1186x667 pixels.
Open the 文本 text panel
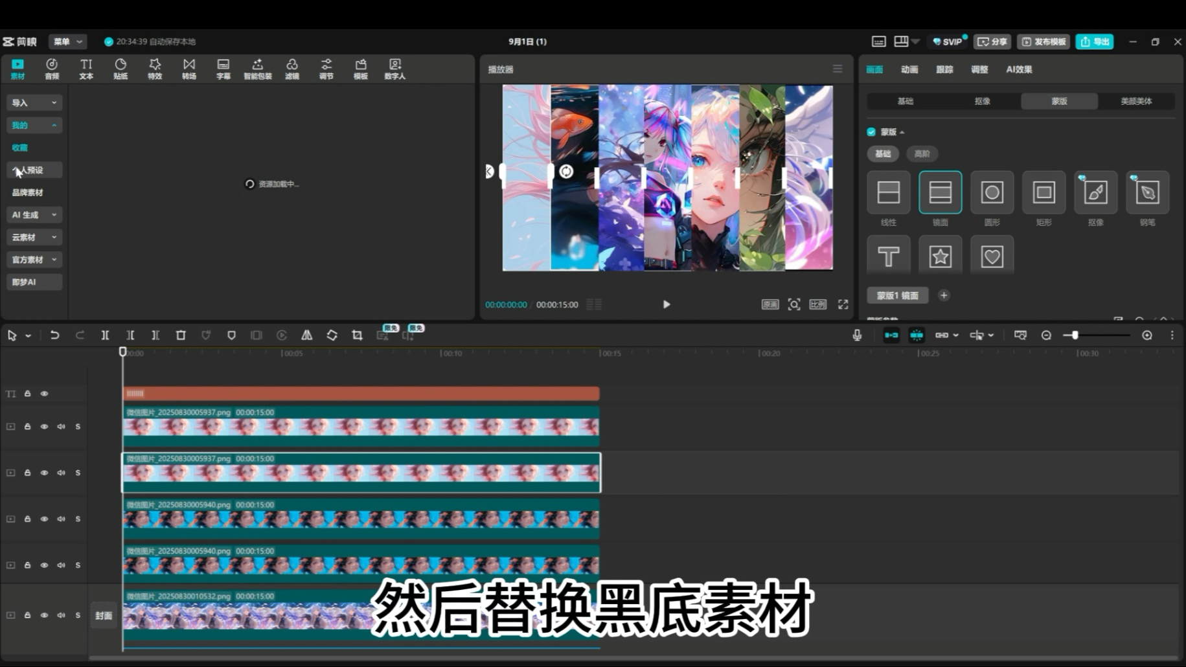point(86,69)
